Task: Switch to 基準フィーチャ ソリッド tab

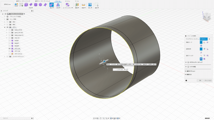Action: (23, 1)
